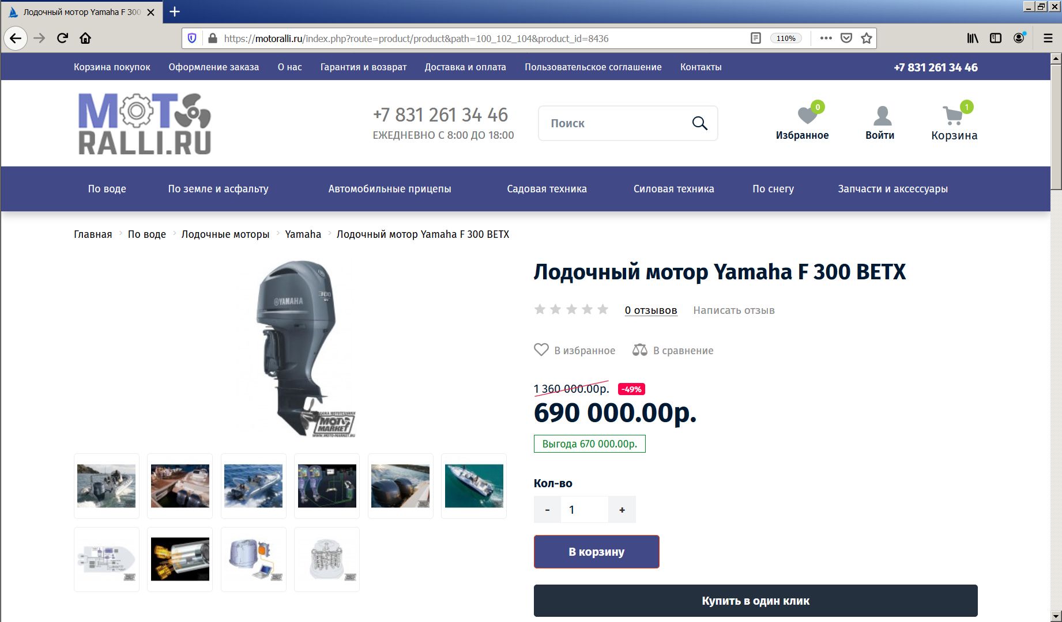Open О нас top menu link
The width and height of the screenshot is (1062, 622).
tap(289, 67)
